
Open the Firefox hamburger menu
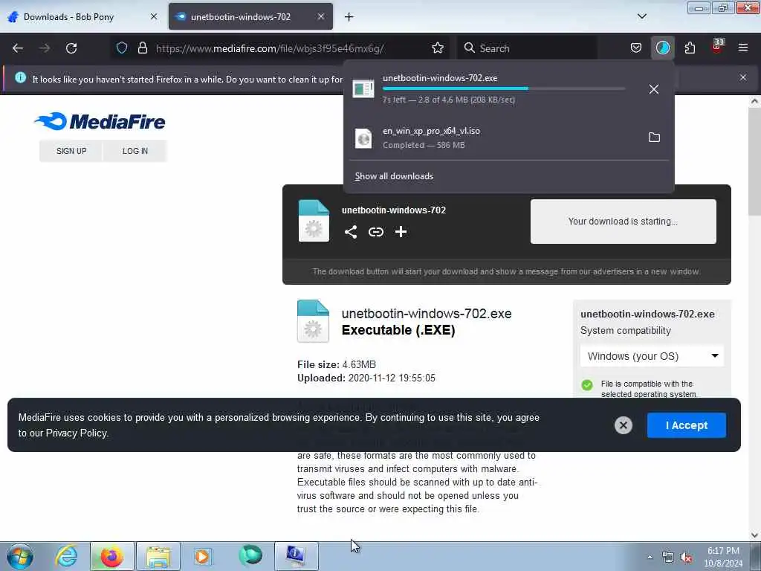tap(743, 48)
